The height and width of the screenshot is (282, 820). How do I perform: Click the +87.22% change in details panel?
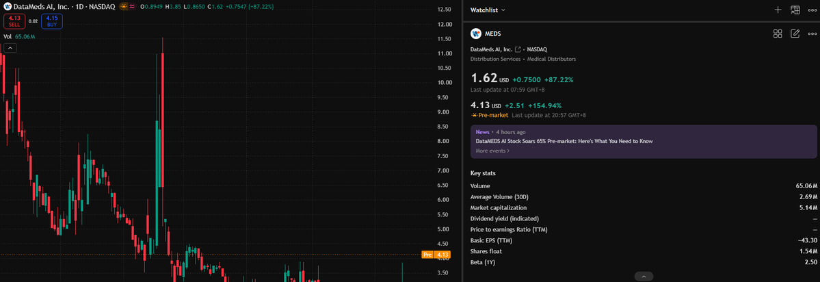(x=559, y=80)
